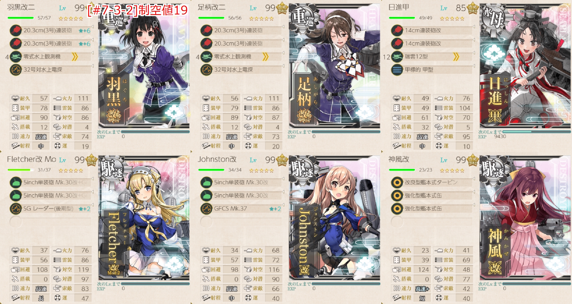Click proficiency chevron on Nisshin's 瑞雲12型

pyautogui.click(x=456, y=57)
